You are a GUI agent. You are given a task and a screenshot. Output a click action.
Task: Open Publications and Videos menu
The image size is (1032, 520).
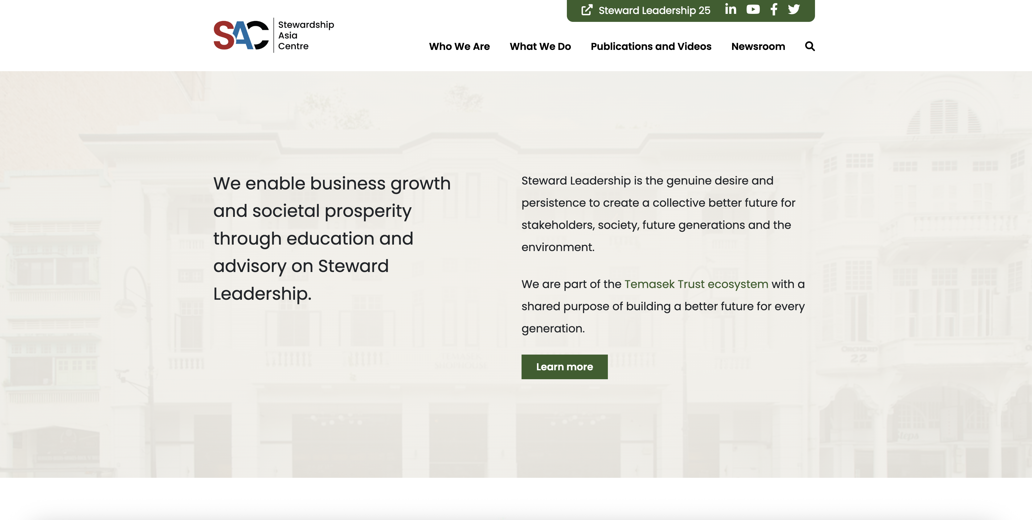coord(651,47)
